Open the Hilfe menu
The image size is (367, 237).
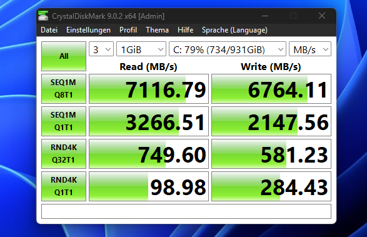(x=185, y=30)
